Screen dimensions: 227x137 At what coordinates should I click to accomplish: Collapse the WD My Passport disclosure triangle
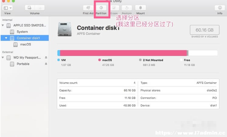click(3, 57)
